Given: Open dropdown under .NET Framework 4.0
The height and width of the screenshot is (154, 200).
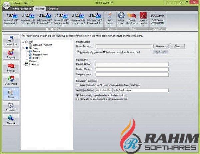Looking at the screenshot, I should click(x=78, y=25).
